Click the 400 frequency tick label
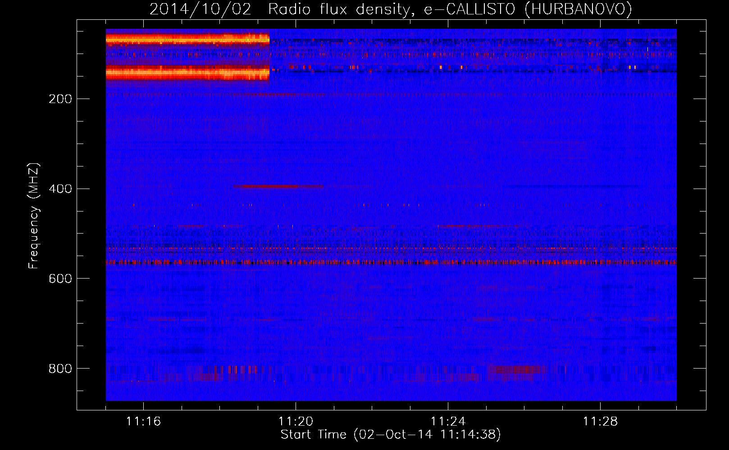 [60, 189]
